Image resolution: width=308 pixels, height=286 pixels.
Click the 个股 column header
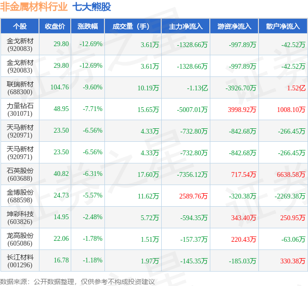(x=20, y=26)
